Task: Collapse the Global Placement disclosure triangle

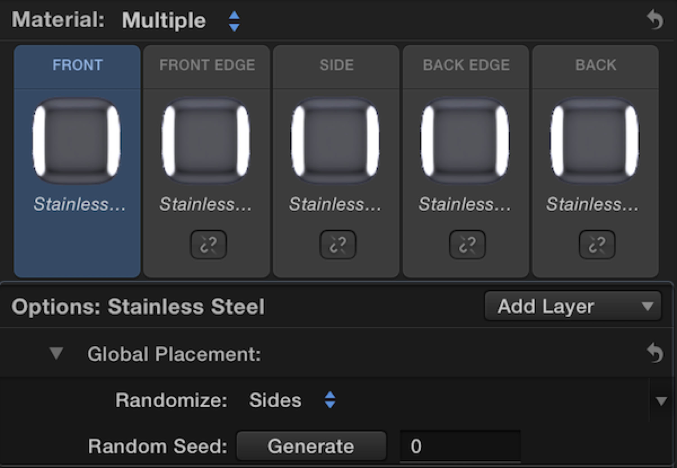Action: [56, 353]
